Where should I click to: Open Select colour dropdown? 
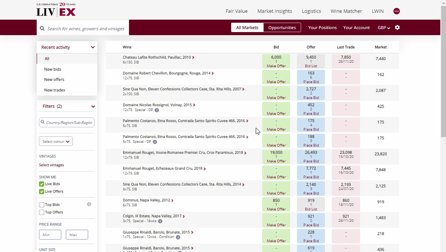56,141
